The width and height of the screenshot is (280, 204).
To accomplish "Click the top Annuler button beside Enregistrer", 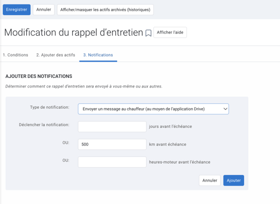I will (44, 10).
